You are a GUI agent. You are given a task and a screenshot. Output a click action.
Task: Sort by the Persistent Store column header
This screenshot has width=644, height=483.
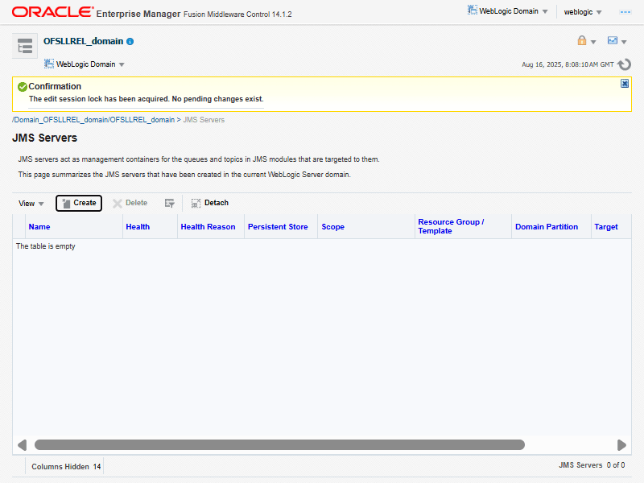[278, 227]
